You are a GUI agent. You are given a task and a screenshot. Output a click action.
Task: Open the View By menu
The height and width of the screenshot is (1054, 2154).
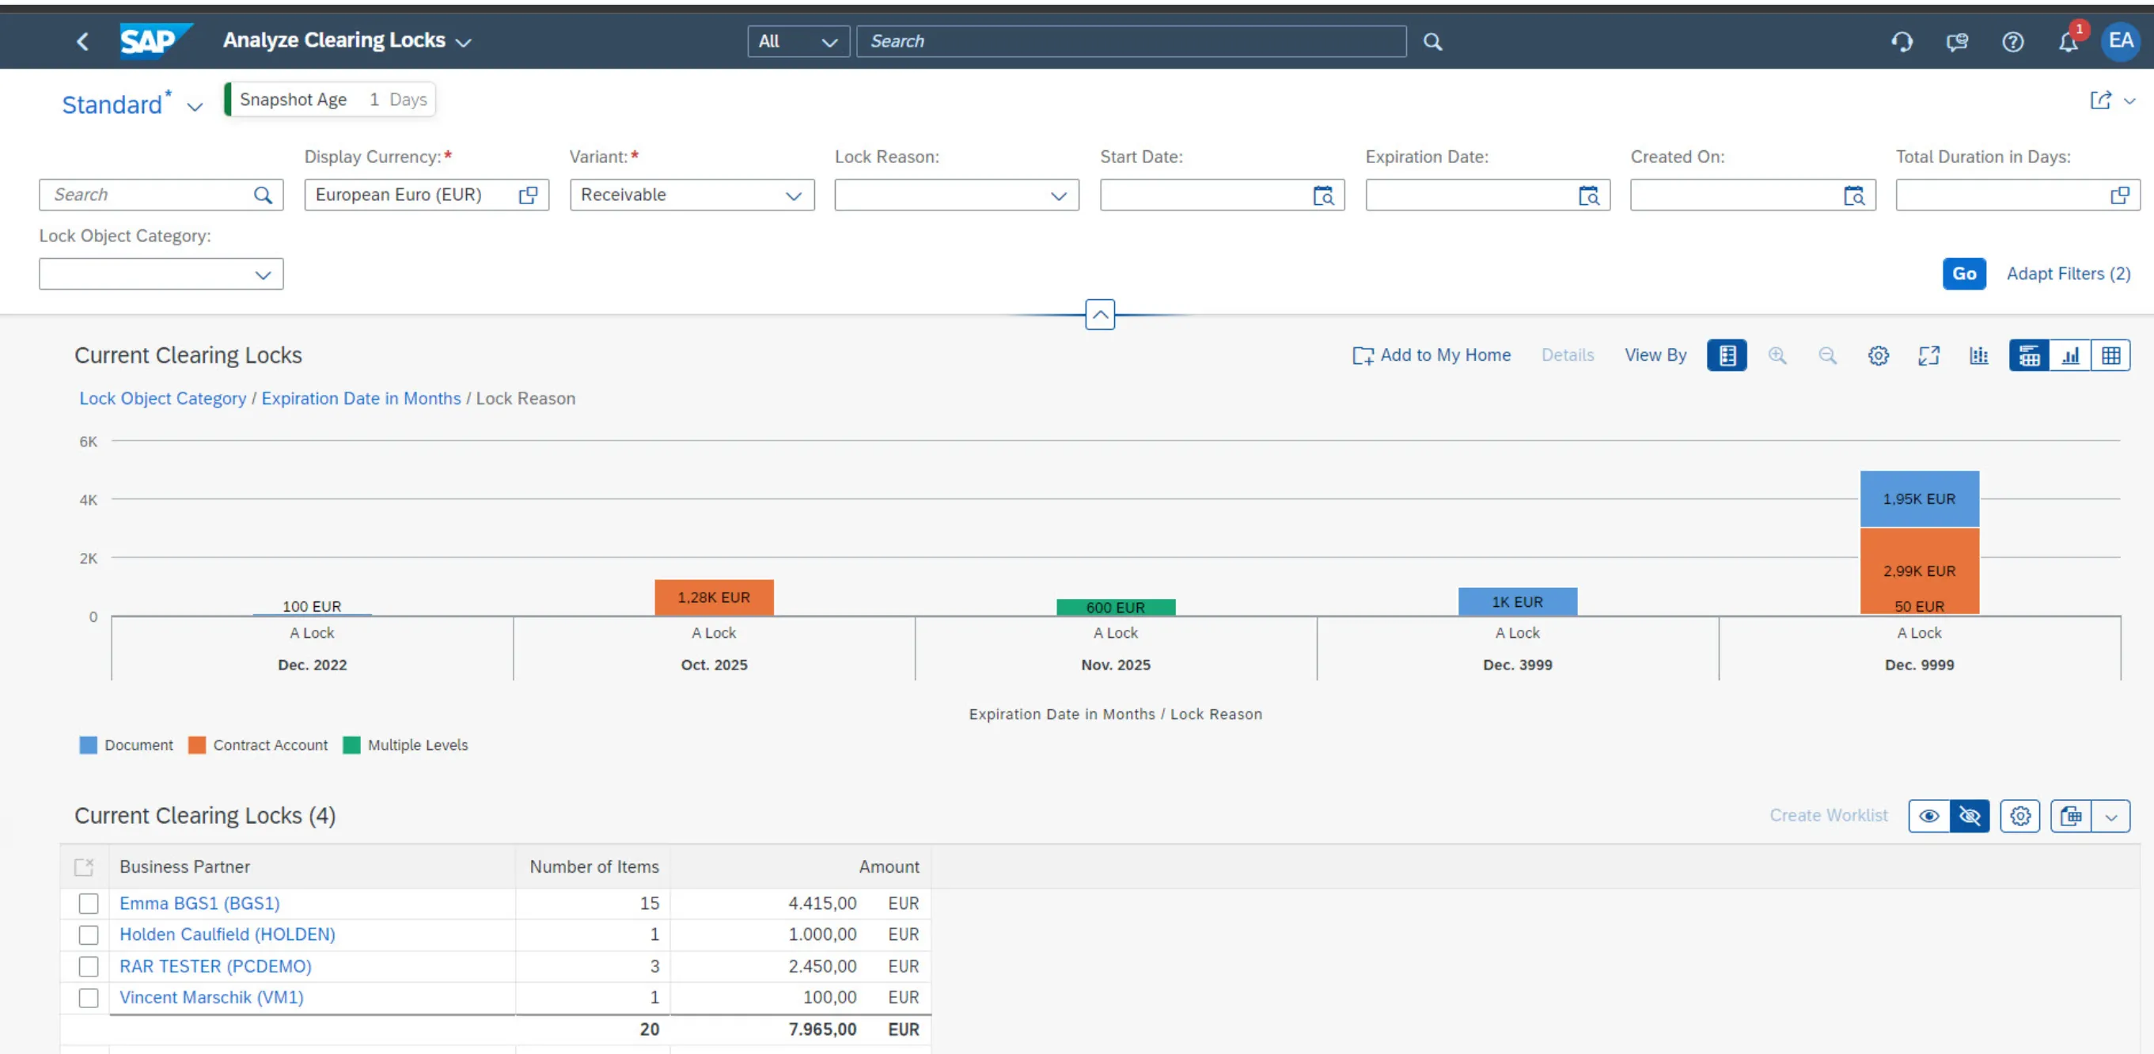pos(1655,355)
